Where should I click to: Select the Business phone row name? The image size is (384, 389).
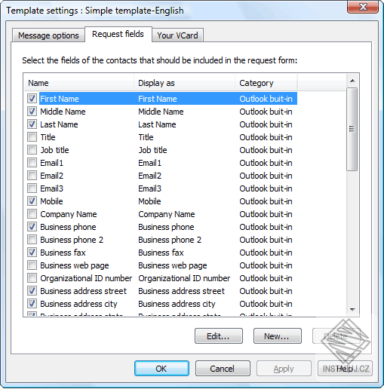tap(68, 227)
